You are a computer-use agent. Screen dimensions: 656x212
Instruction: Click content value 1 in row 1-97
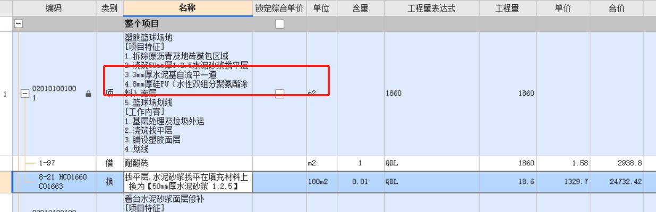click(360, 164)
